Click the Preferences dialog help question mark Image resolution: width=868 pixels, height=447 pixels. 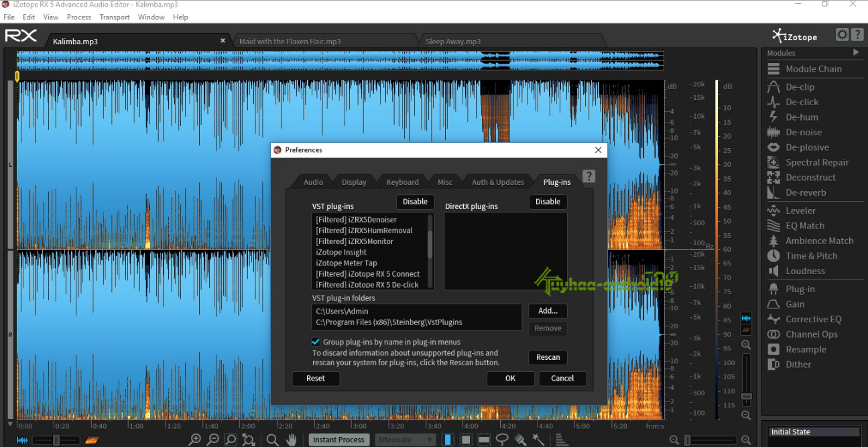pyautogui.click(x=588, y=176)
